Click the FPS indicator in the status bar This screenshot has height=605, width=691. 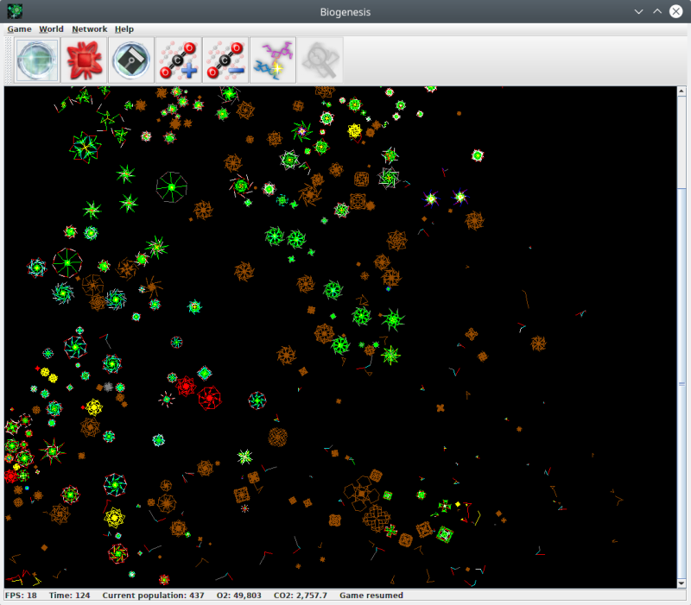[x=20, y=595]
